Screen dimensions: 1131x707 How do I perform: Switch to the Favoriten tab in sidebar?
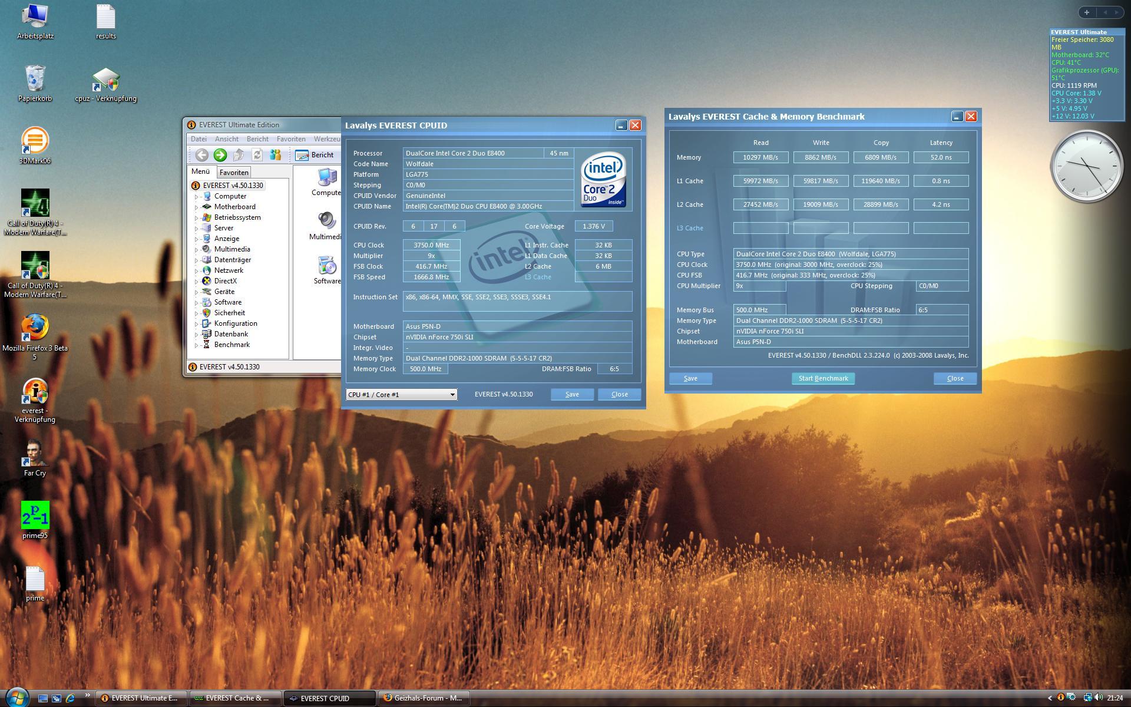234,173
